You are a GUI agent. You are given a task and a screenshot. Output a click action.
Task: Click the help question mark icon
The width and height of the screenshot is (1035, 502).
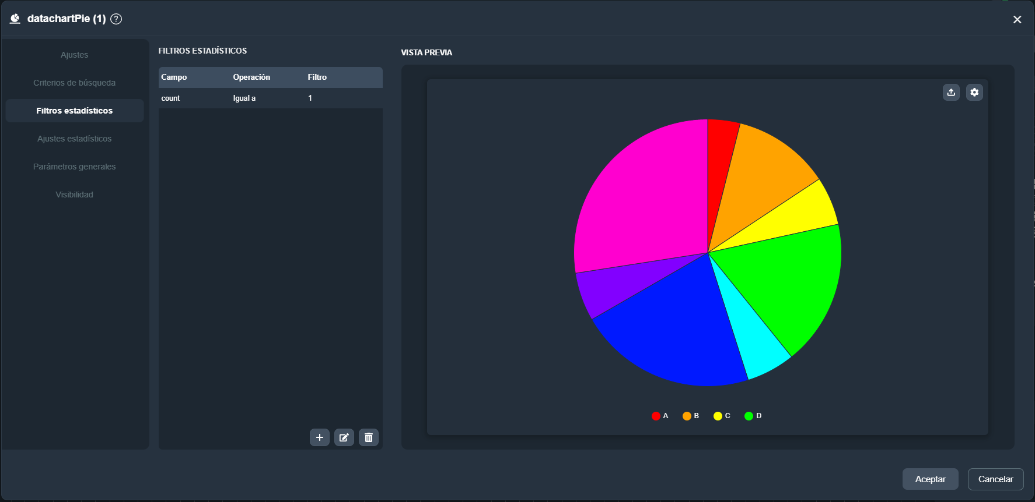tap(116, 19)
